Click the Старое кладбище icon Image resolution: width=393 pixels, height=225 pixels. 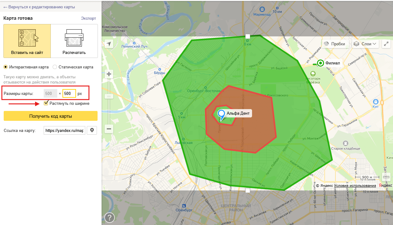[346, 143]
